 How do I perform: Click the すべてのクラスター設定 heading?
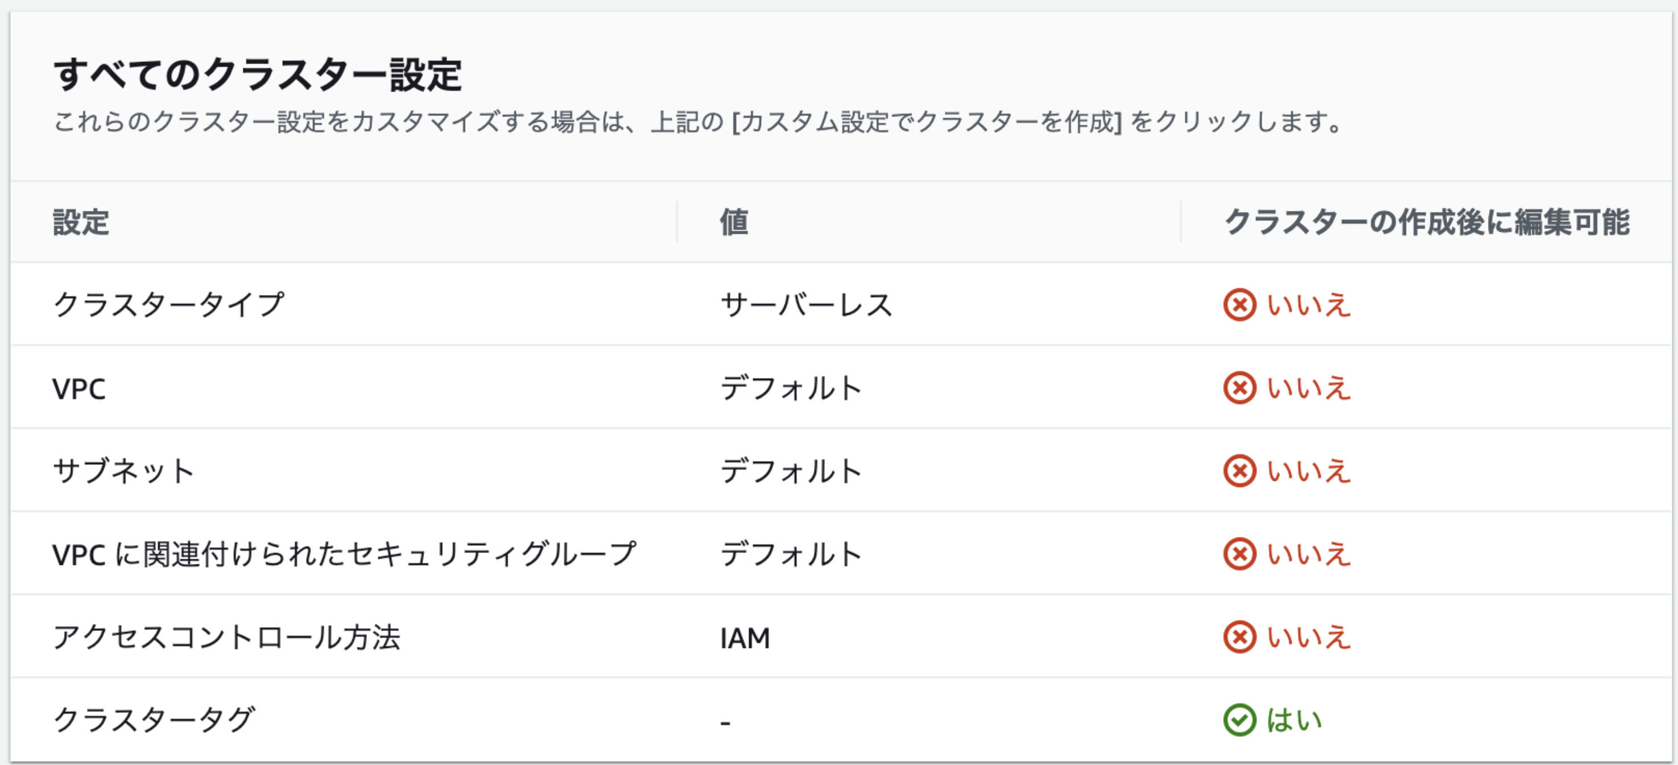pyautogui.click(x=258, y=74)
